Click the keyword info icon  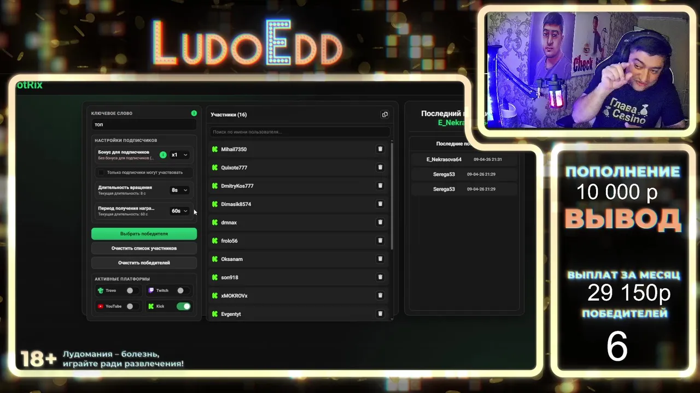pos(194,113)
